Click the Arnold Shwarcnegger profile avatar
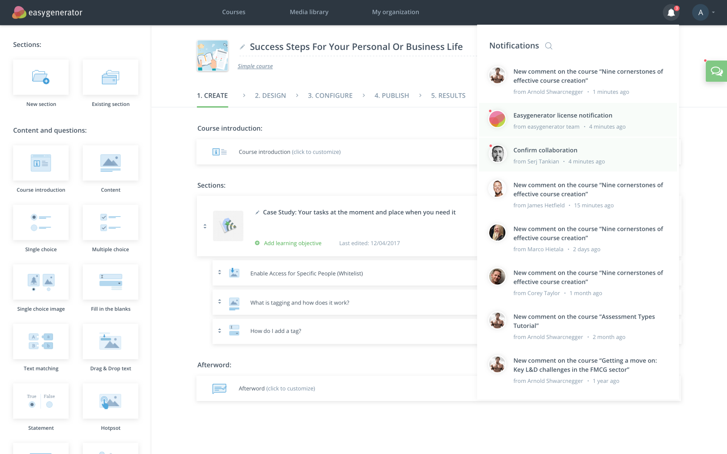Screen dimensions: 727x454 point(497,75)
